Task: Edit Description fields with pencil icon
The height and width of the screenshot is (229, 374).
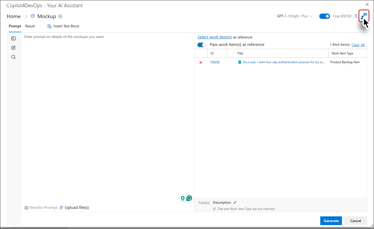Action: (x=235, y=202)
